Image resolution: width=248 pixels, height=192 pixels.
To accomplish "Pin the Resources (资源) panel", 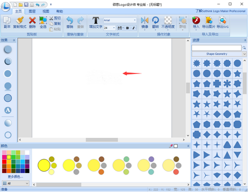I will (x=245, y=40).
